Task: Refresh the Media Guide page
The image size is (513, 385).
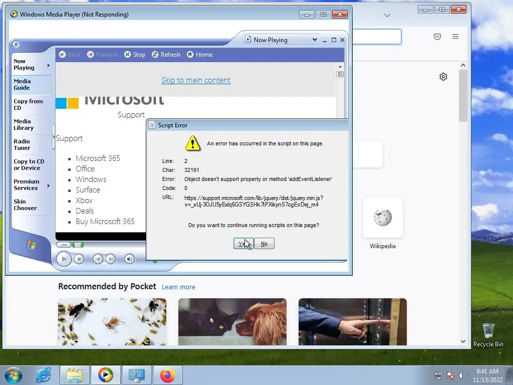Action: point(166,55)
